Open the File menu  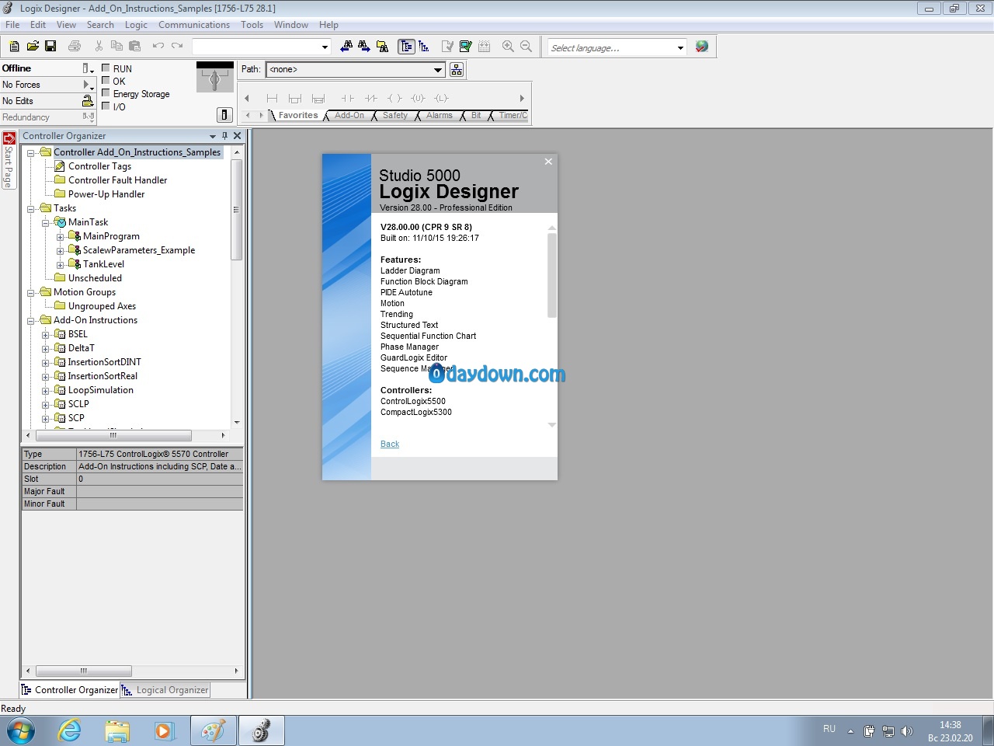(12, 25)
